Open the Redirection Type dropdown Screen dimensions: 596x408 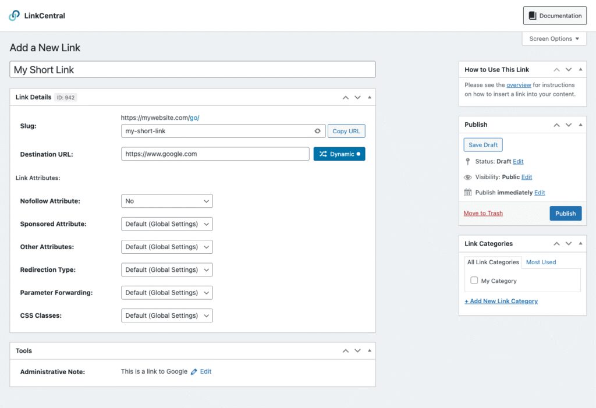click(x=167, y=270)
